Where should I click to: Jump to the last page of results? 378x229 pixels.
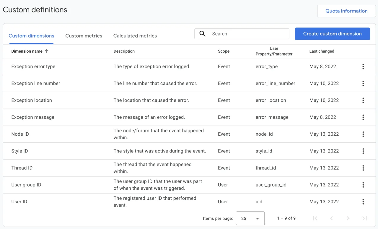pyautogui.click(x=364, y=218)
